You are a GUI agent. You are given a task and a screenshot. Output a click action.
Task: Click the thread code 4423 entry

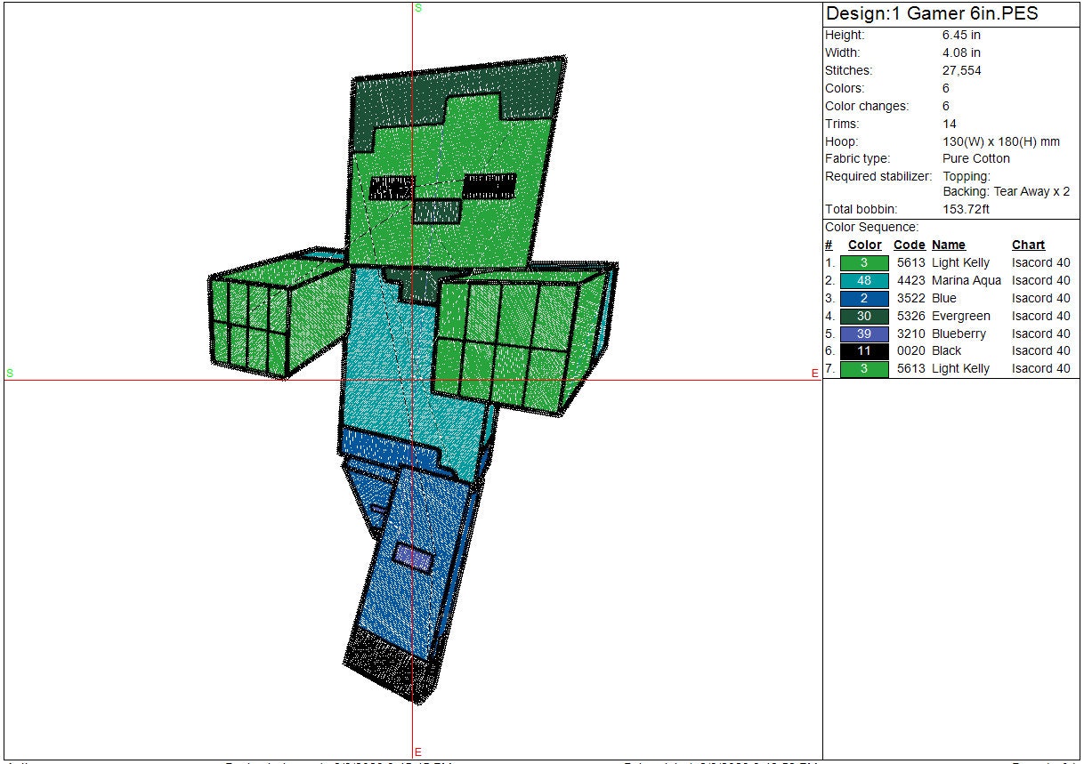[x=909, y=280]
